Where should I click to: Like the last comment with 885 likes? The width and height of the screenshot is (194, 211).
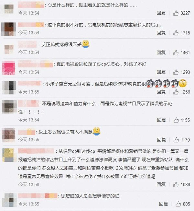(x=178, y=204)
